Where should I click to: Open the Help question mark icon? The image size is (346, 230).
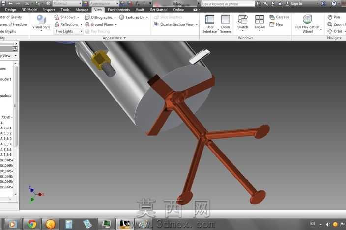tap(334, 4)
